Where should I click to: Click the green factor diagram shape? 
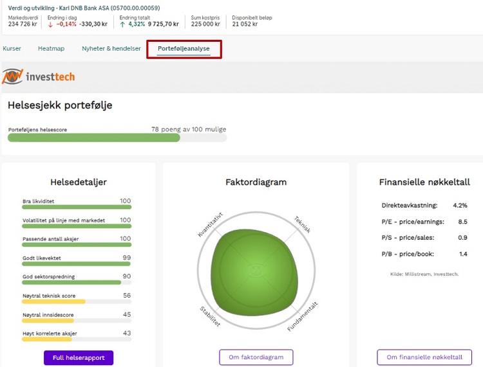point(254,273)
